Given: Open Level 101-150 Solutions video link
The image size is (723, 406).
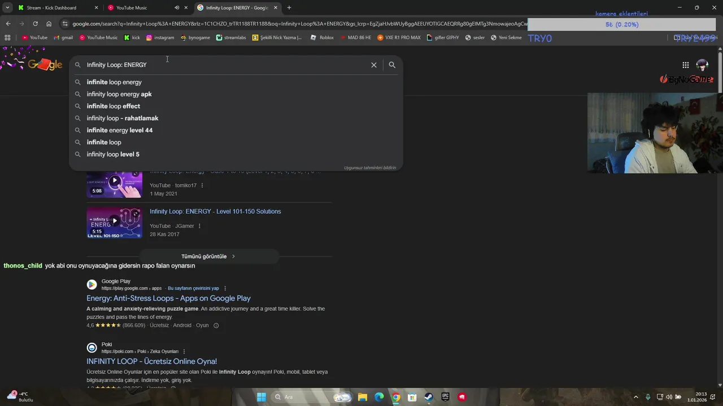Looking at the screenshot, I should pyautogui.click(x=215, y=211).
